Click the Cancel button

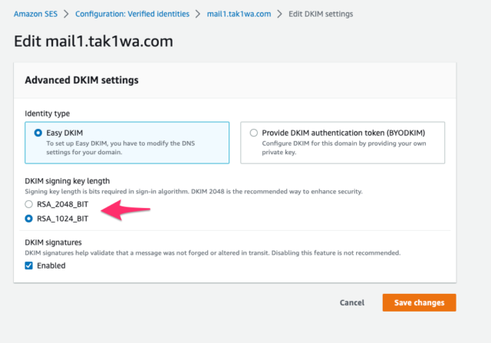point(352,302)
